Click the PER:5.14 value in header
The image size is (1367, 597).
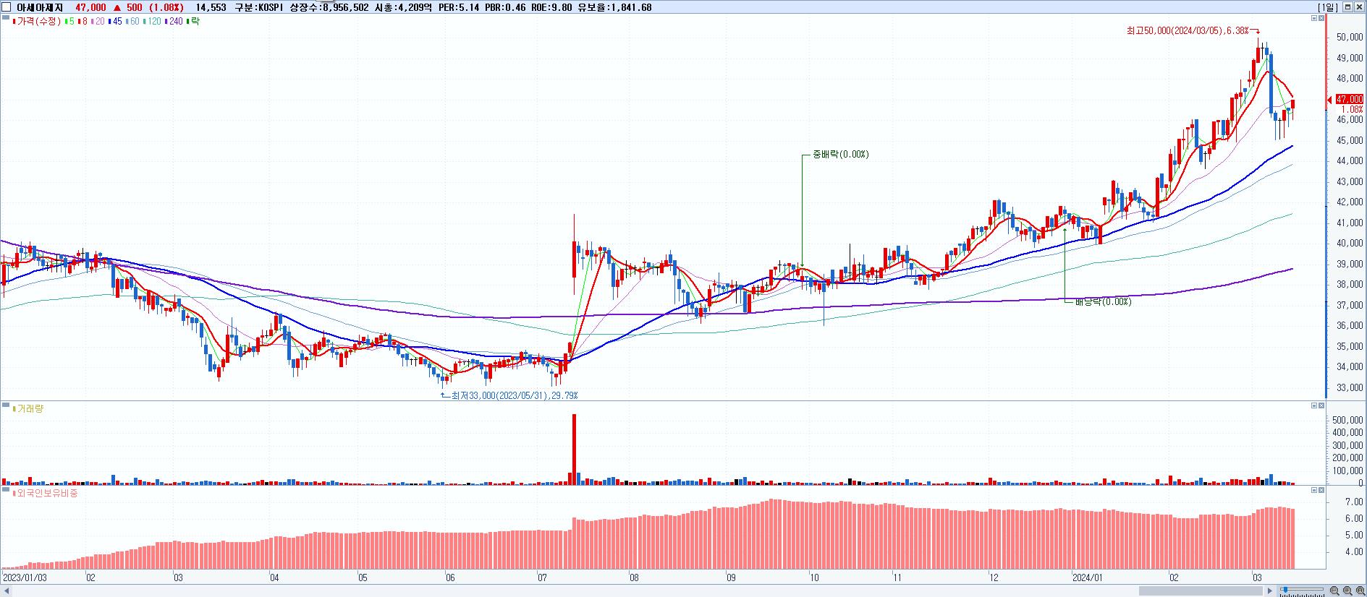click(460, 7)
